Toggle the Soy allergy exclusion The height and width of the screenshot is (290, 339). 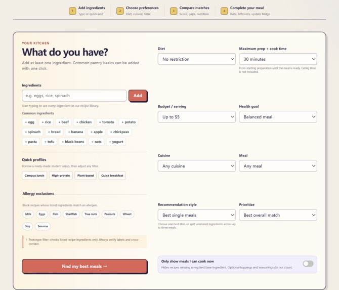pyautogui.click(x=27, y=226)
